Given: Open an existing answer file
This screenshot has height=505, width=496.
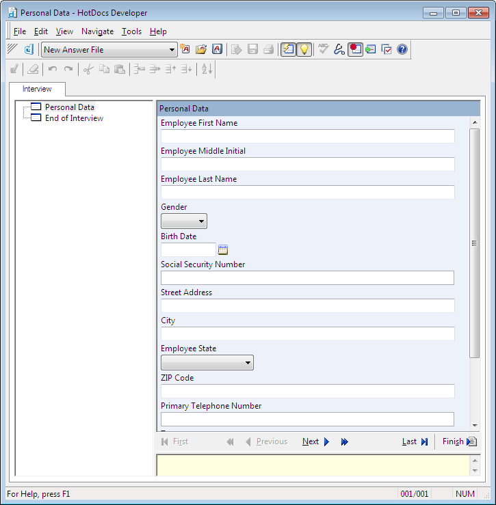Looking at the screenshot, I should [x=201, y=49].
